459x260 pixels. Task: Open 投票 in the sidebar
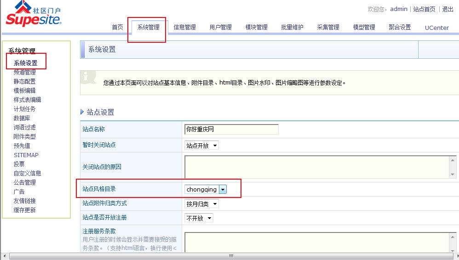(x=19, y=164)
